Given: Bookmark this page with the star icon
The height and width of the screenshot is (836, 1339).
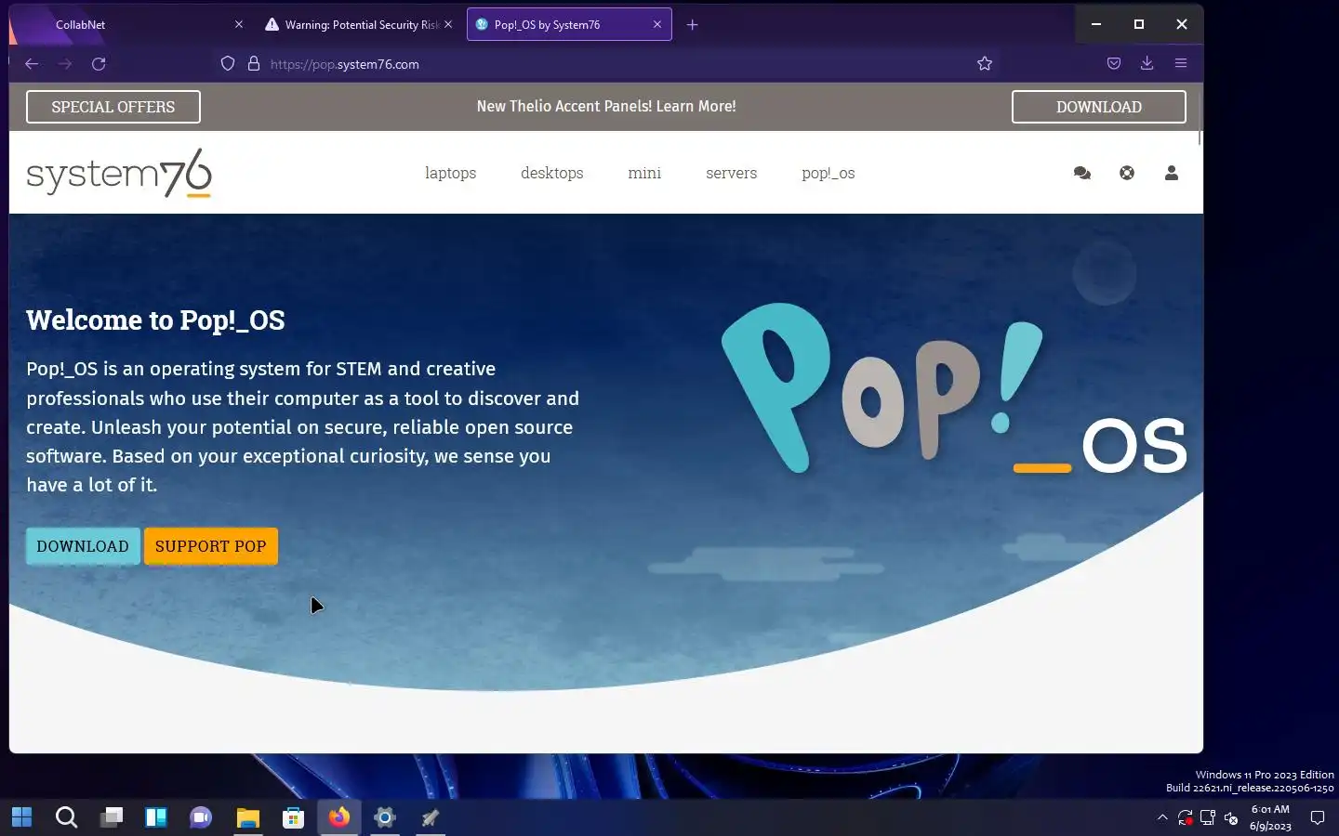Looking at the screenshot, I should [x=985, y=64].
